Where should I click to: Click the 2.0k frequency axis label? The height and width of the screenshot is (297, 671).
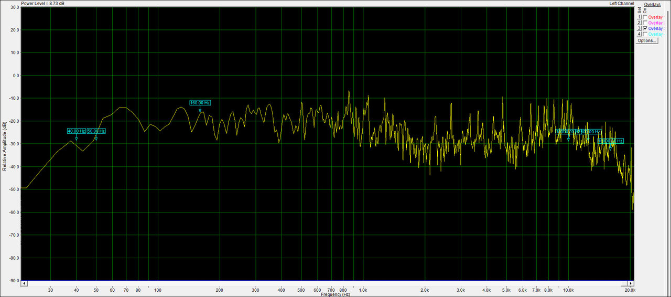[425, 290]
